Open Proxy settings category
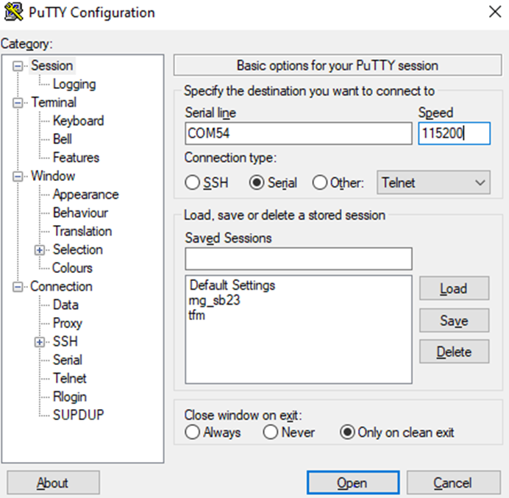 tap(68, 324)
